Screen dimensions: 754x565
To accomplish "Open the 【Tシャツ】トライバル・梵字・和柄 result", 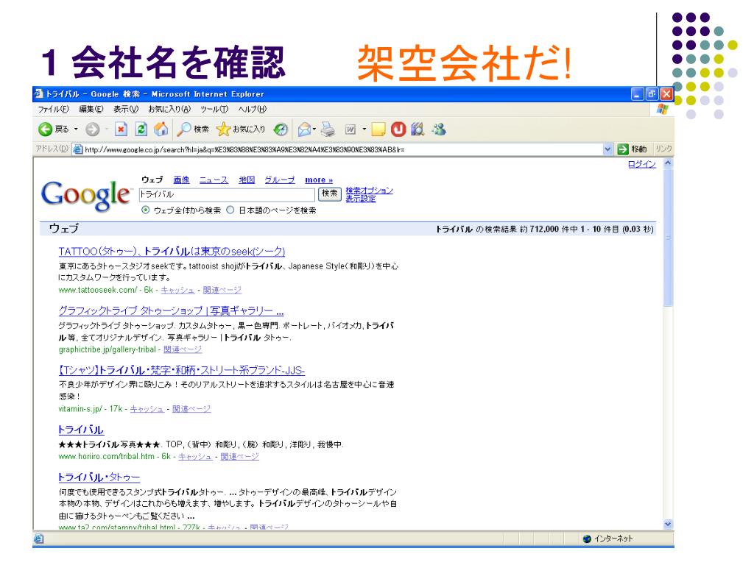I will [181, 370].
